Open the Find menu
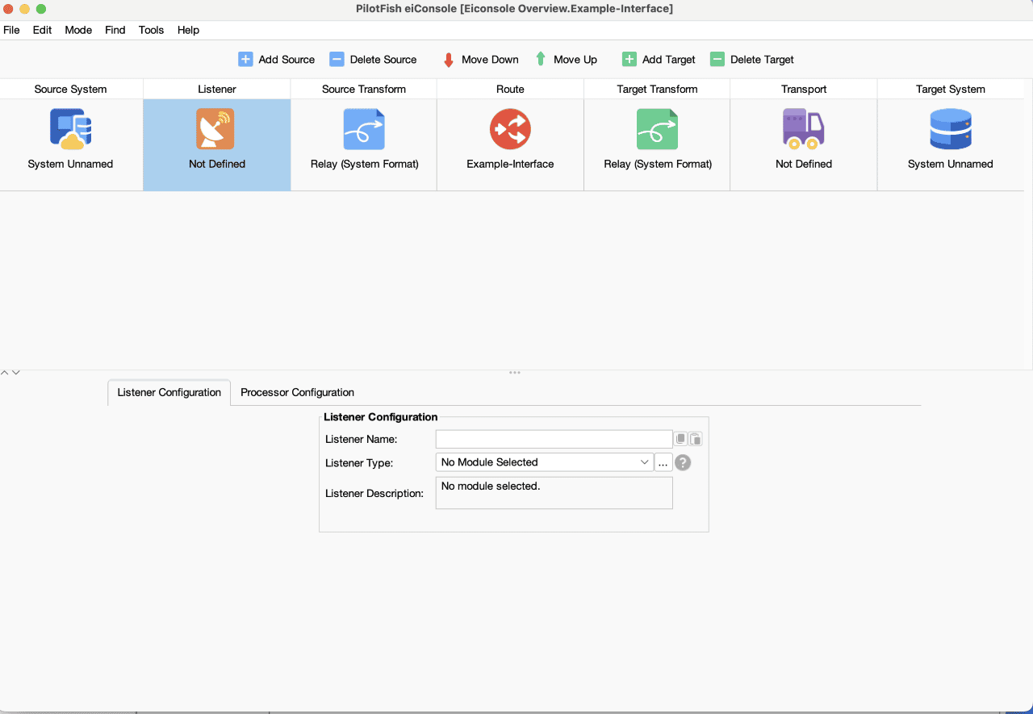The height and width of the screenshot is (714, 1033). 115,30
